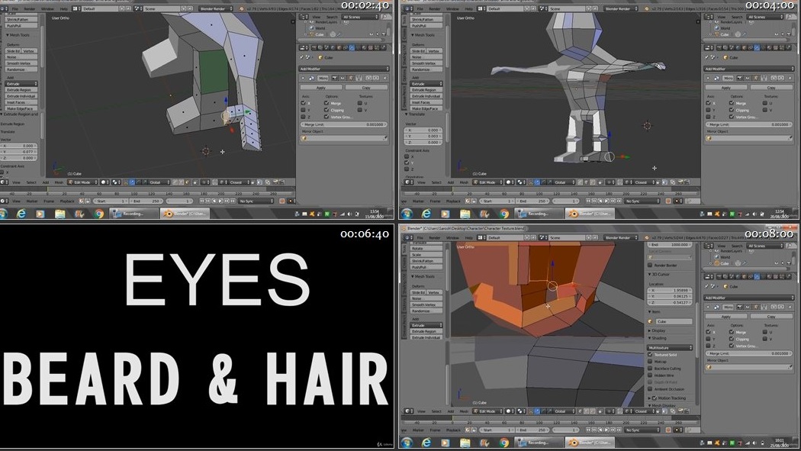Image resolution: width=801 pixels, height=451 pixels.
Task: Open Modifiers wrench tab in 00:08:00 frame
Action: pos(757,276)
